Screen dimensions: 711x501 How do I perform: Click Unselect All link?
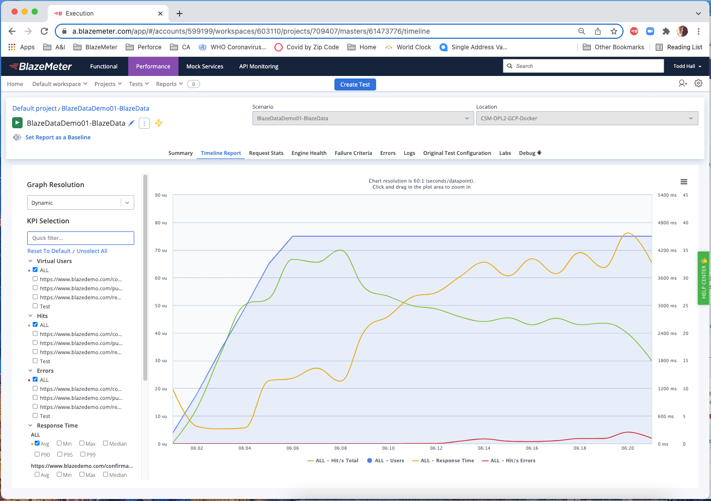(x=92, y=251)
